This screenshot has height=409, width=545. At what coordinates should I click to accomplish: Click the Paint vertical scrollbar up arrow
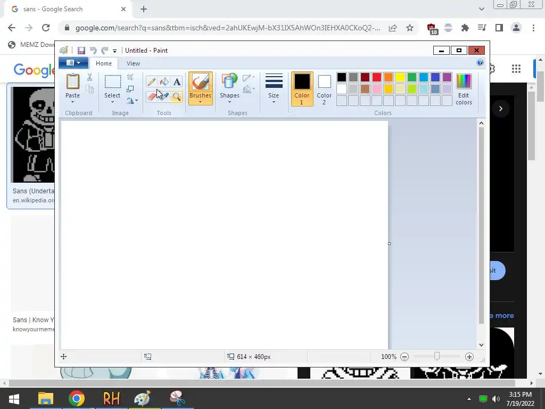pos(481,123)
